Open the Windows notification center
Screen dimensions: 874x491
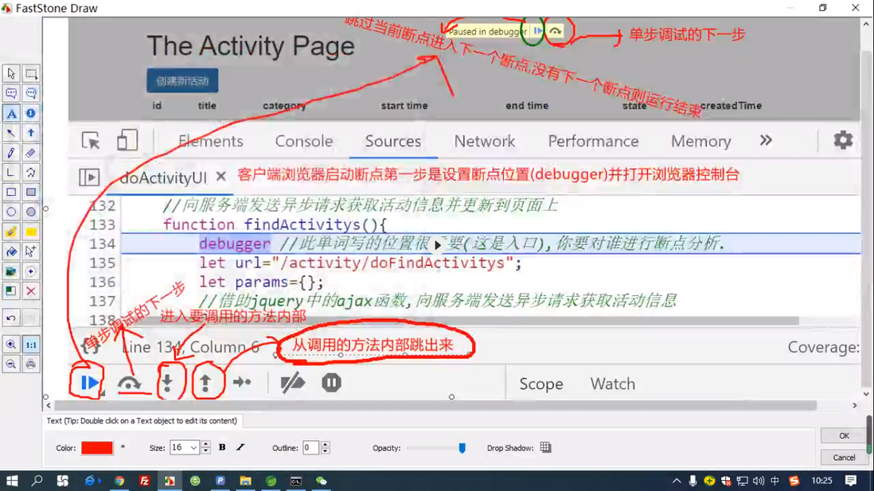coord(851,481)
